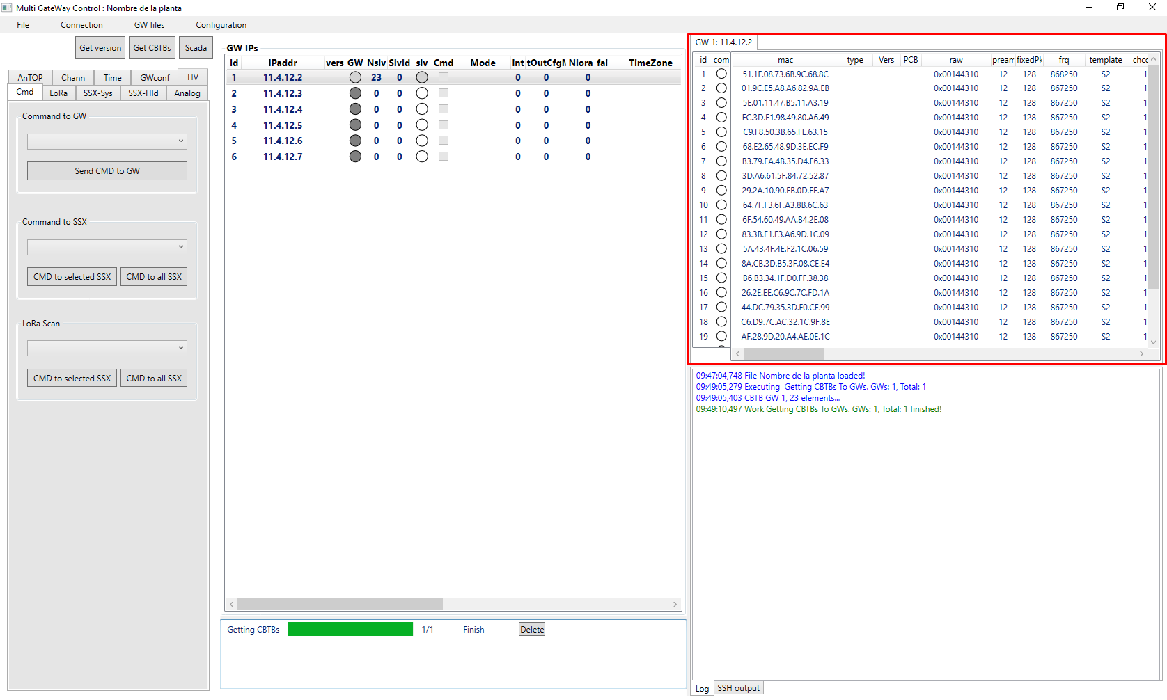Open the File menu
Image resolution: width=1167 pixels, height=700 pixels.
tap(22, 24)
